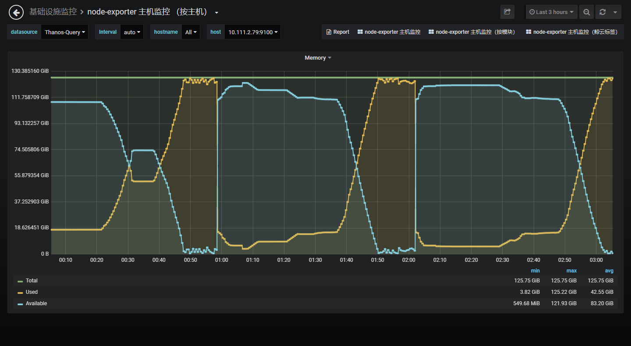Viewport: 631px width, 346px height.
Task: Click the back arrow circle icon
Action: (x=16, y=12)
